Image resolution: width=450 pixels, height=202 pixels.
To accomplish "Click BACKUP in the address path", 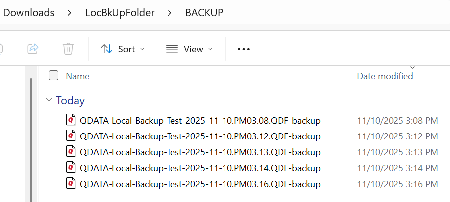I will pyautogui.click(x=204, y=13).
